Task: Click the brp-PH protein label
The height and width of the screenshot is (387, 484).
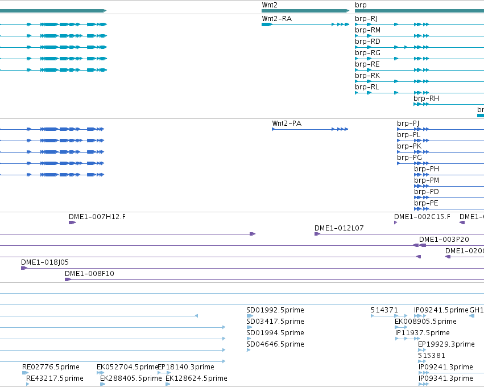Action: (x=427, y=169)
